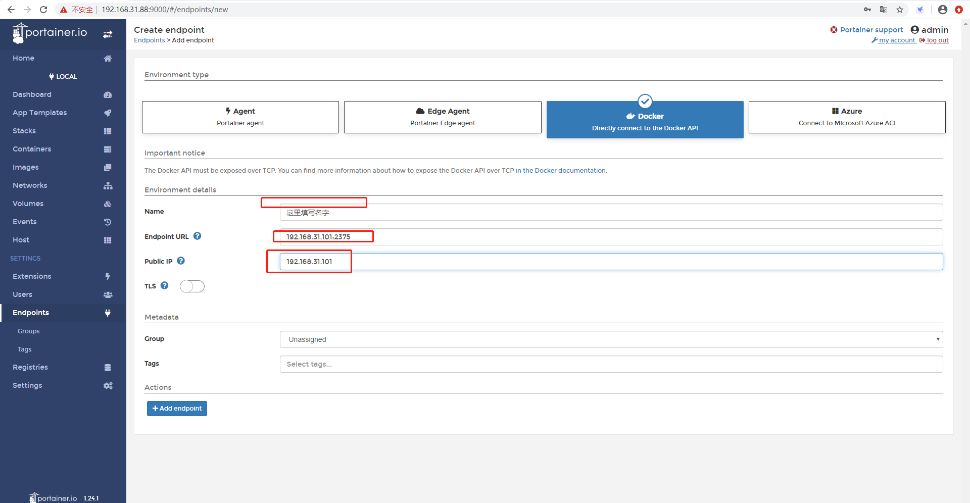Select Azure environment type option
Viewport: 970px width, 503px height.
[847, 117]
